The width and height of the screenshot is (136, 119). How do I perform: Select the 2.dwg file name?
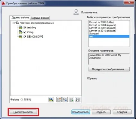pyautogui.click(x=30, y=32)
